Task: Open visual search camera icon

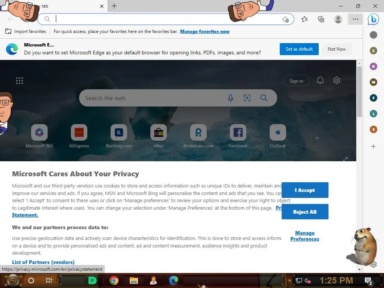Action: coord(247,98)
